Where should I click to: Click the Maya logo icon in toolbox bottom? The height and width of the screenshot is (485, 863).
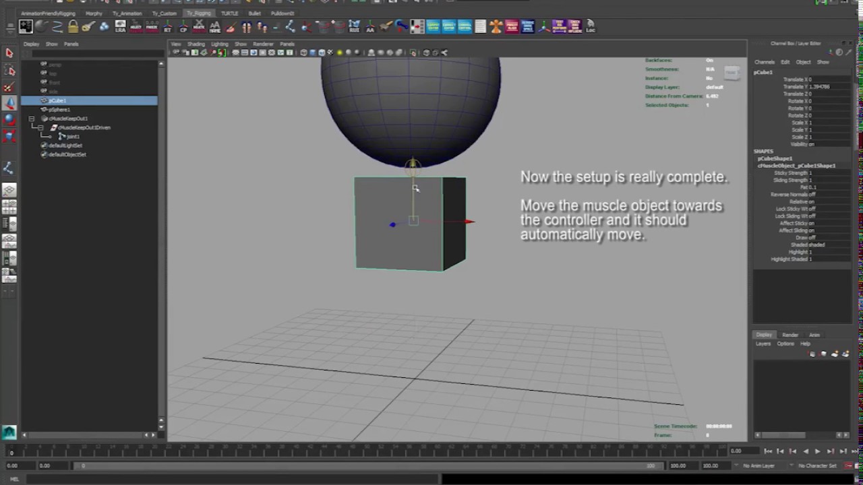tap(9, 432)
